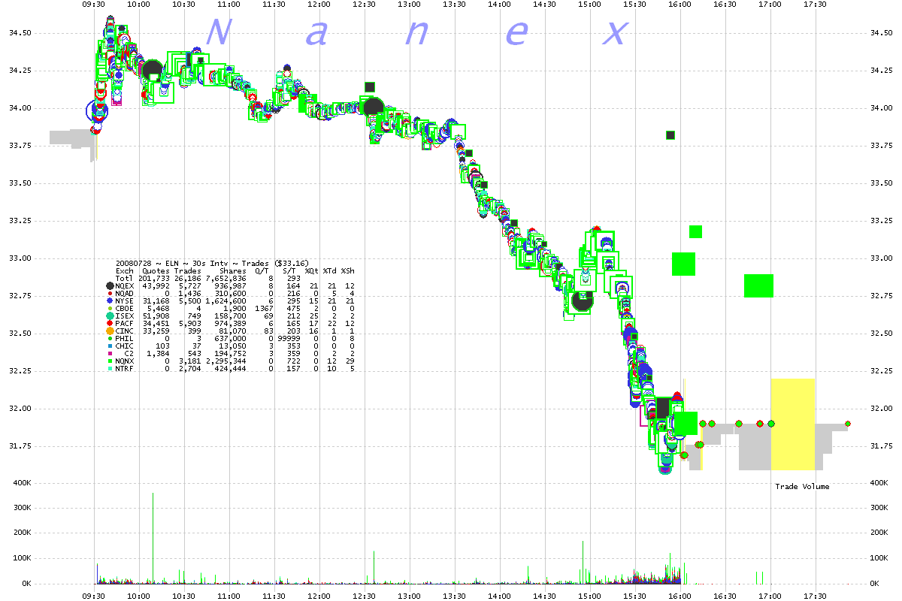
Task: Click the large filled green square near 33.00
Action: [x=683, y=264]
